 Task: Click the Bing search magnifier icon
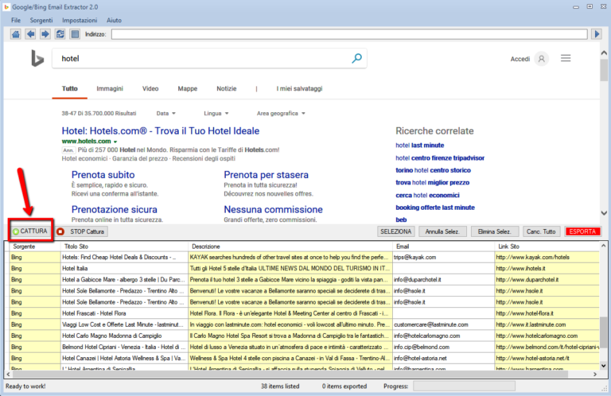point(357,58)
